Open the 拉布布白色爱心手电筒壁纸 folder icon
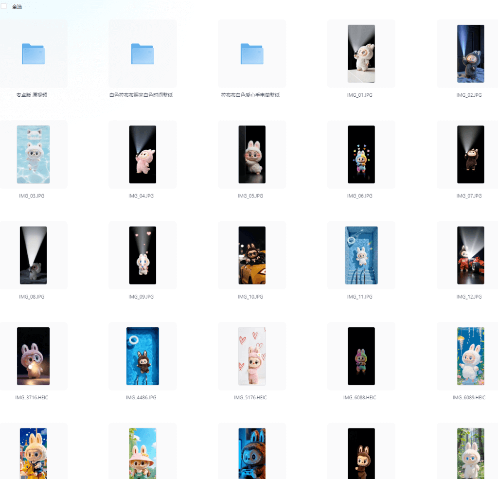498x479 pixels. (252, 54)
